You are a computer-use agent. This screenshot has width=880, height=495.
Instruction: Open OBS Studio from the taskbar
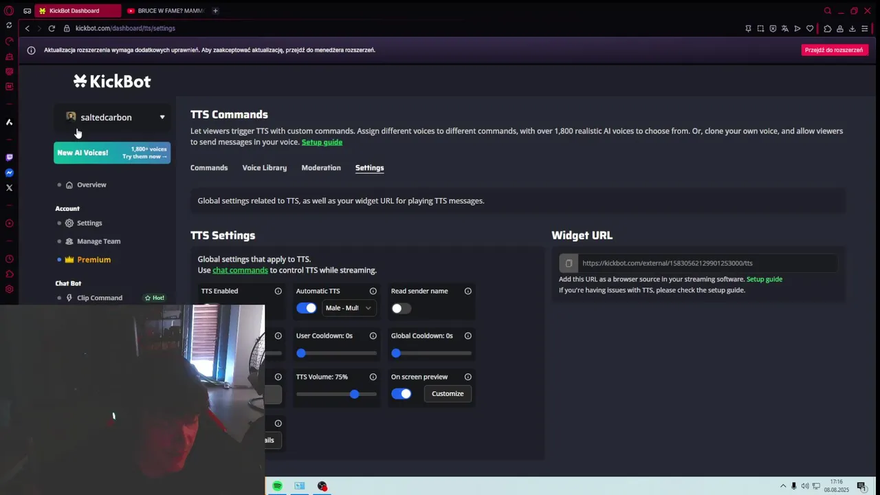pos(322,486)
